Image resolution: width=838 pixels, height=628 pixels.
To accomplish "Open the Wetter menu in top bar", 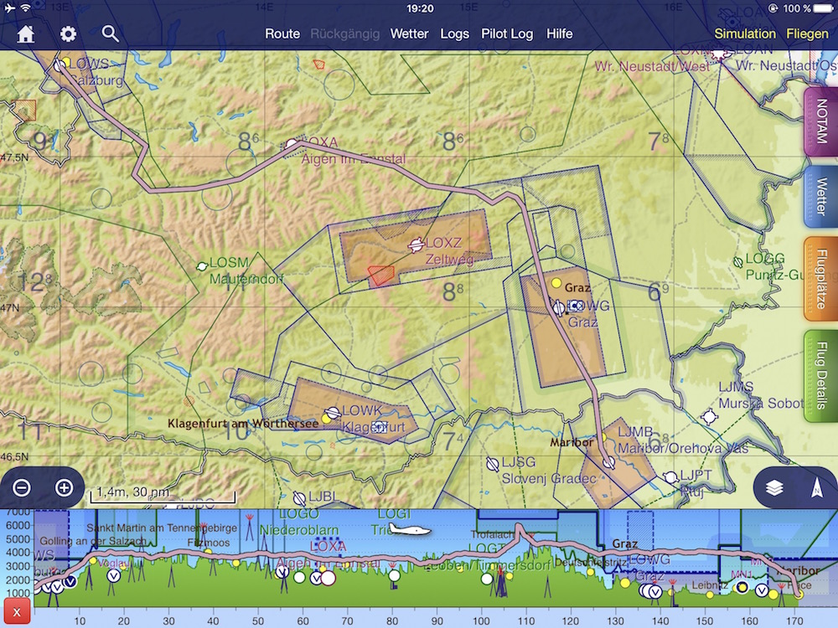I will tap(409, 33).
